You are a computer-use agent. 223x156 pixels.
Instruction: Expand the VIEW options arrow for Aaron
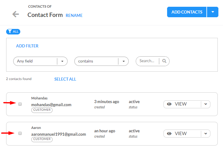206,134
